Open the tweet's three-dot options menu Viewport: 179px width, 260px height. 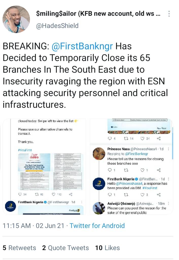(169, 14)
